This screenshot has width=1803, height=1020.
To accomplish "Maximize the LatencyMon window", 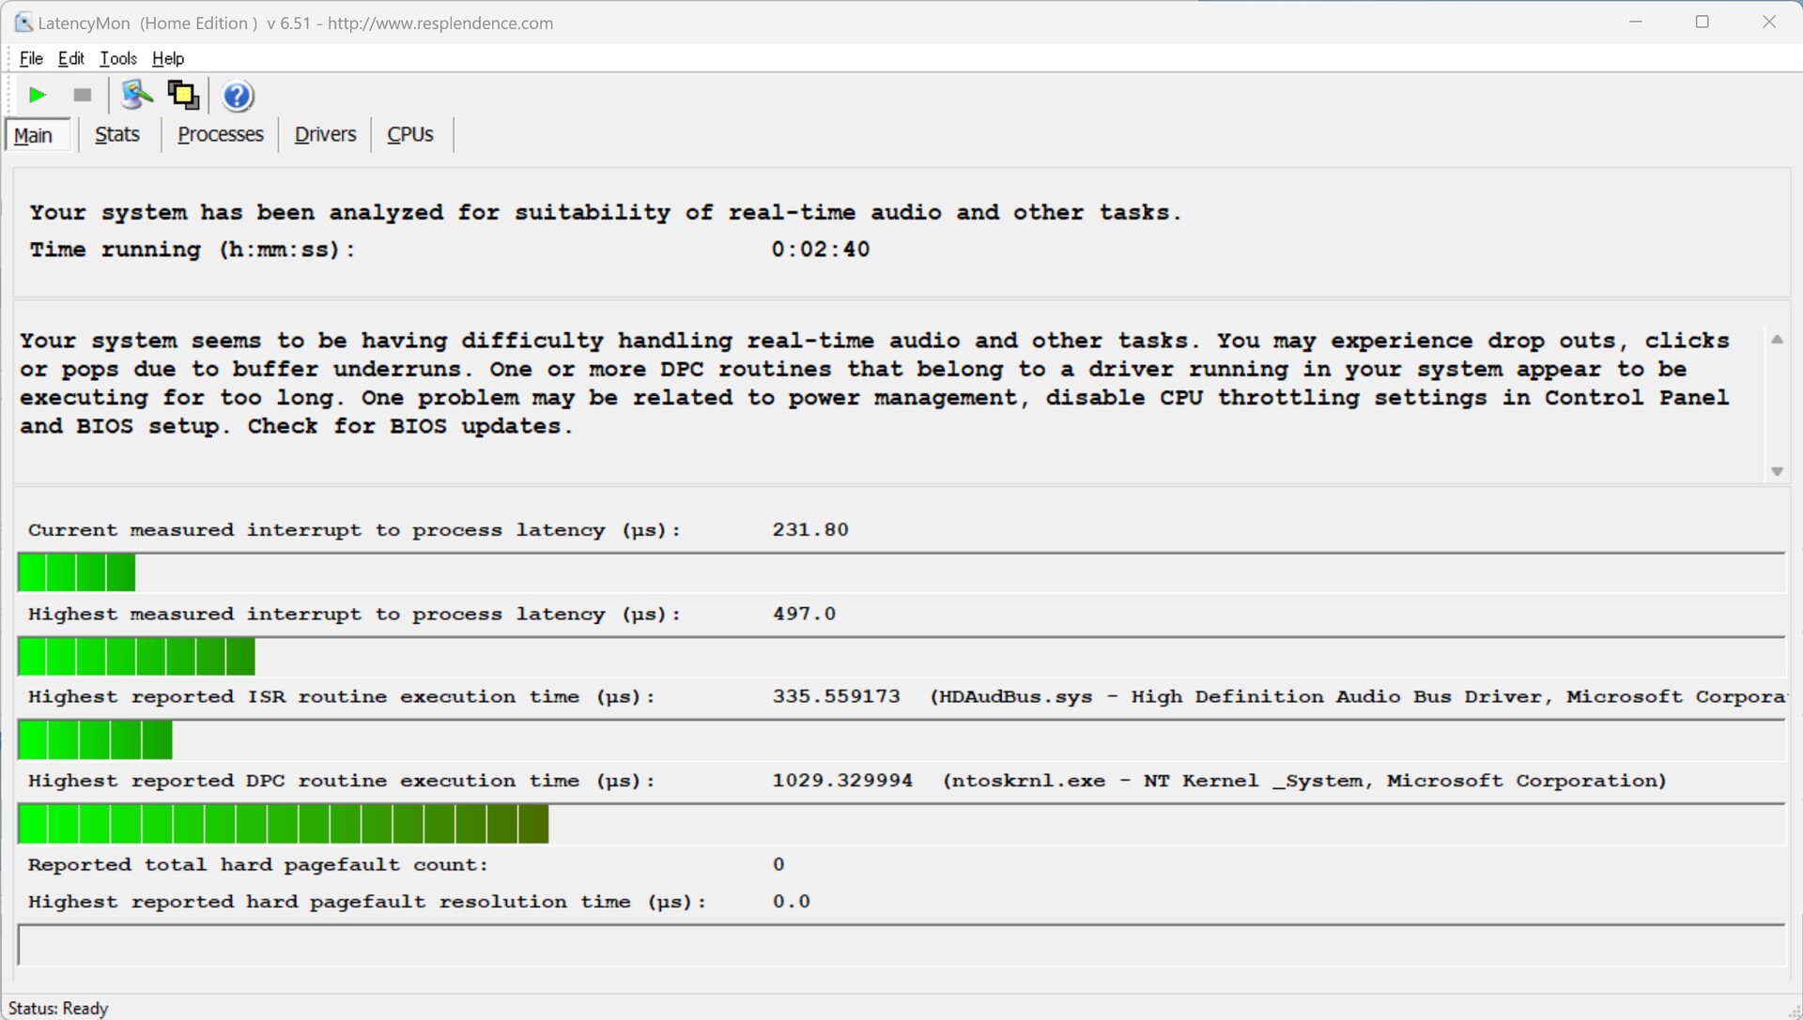I will coord(1702,22).
